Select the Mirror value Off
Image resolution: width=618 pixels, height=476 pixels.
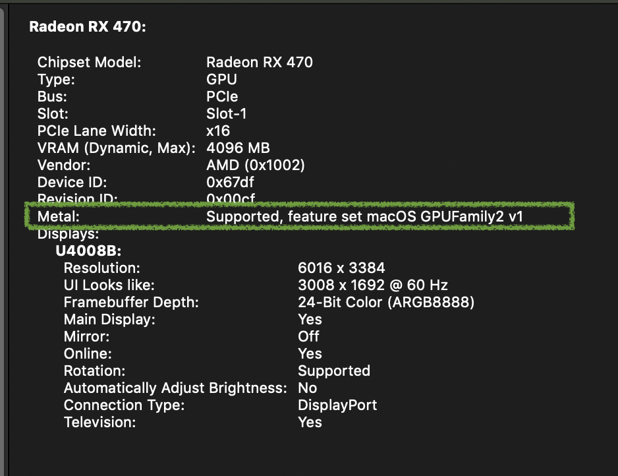coord(308,337)
